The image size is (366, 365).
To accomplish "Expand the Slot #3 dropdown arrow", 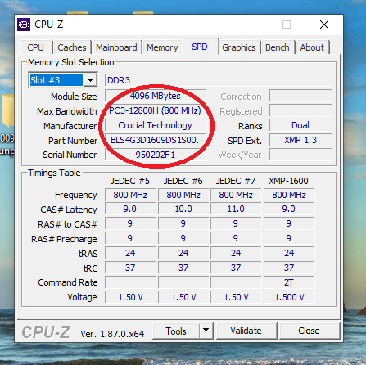I will click(90, 80).
